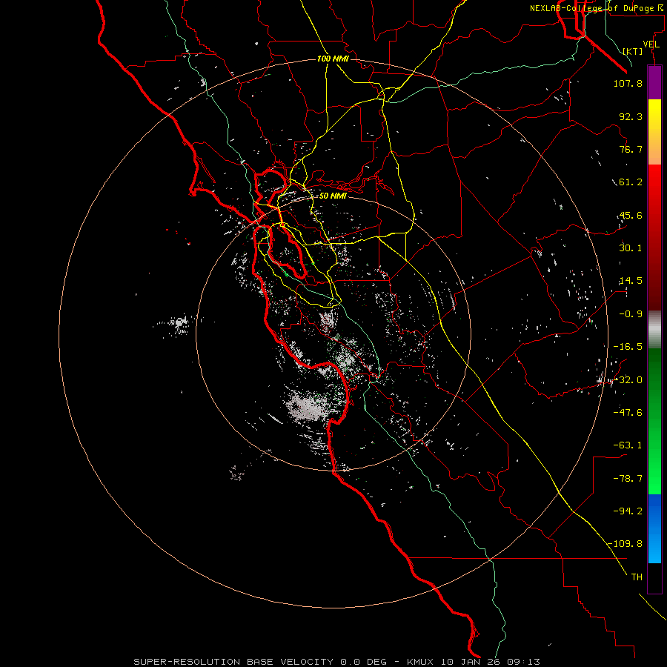Click the 50 NMI range ring label

tap(333, 196)
